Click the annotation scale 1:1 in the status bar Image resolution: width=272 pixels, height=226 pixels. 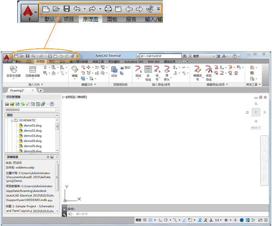(x=217, y=220)
